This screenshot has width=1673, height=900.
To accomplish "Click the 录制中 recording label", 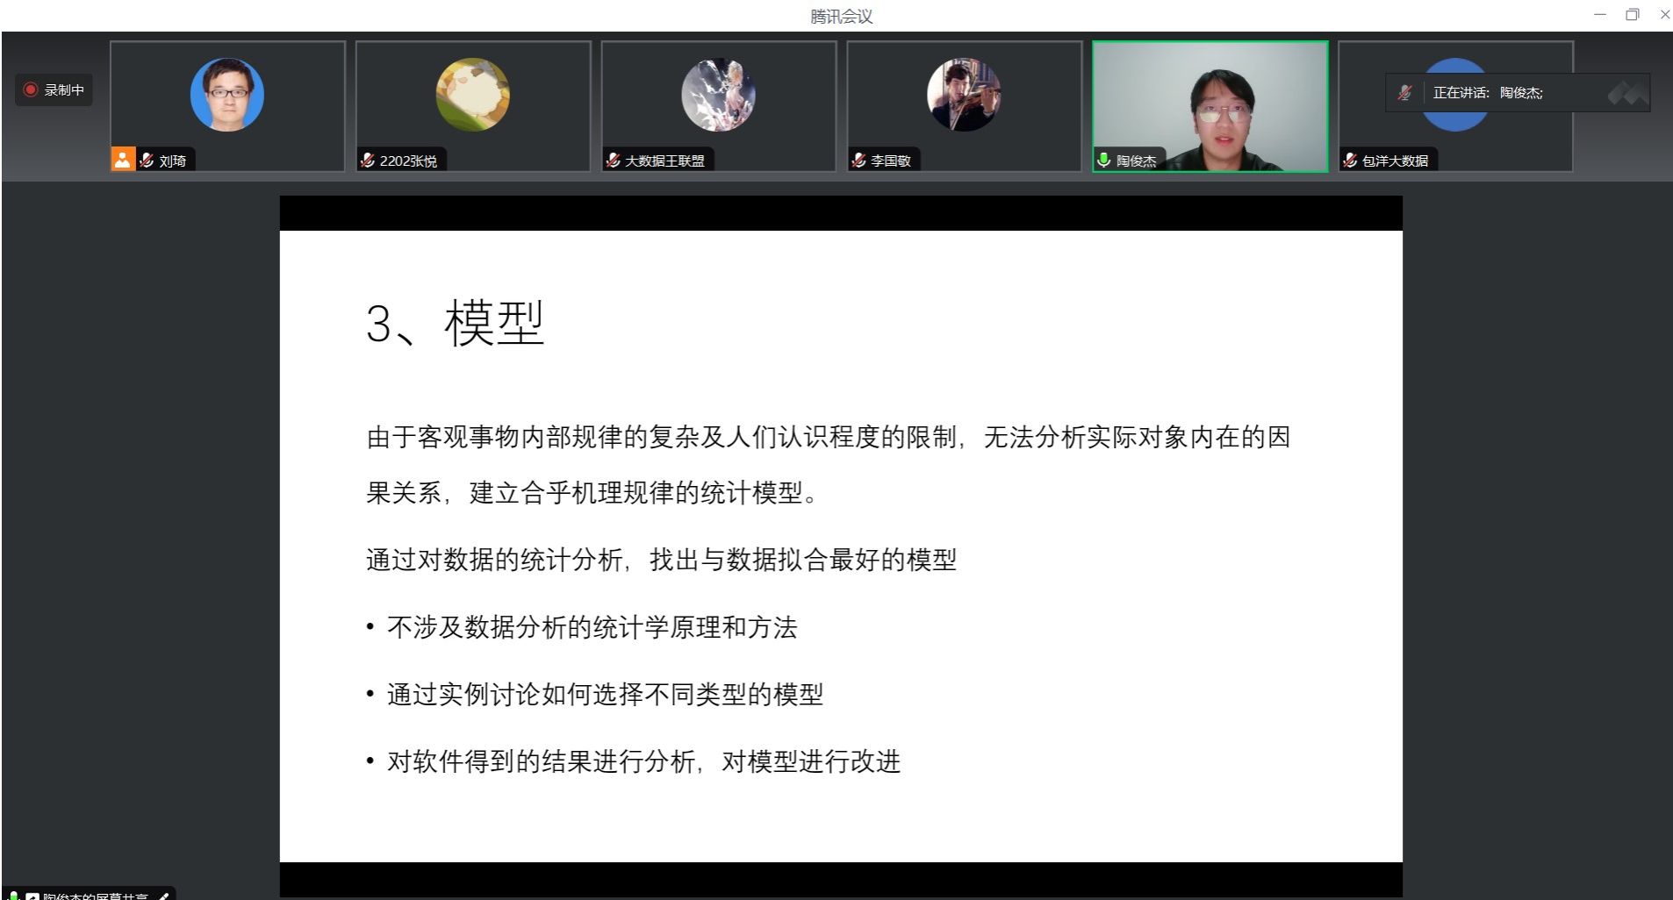I will click(64, 89).
